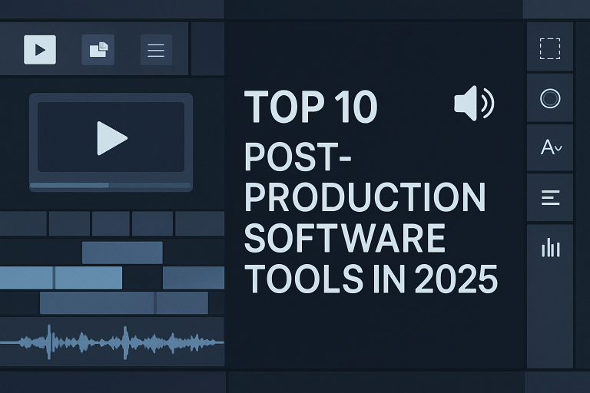Open the text style tool with A
Viewport: 590px width, 393px height.
point(551,147)
